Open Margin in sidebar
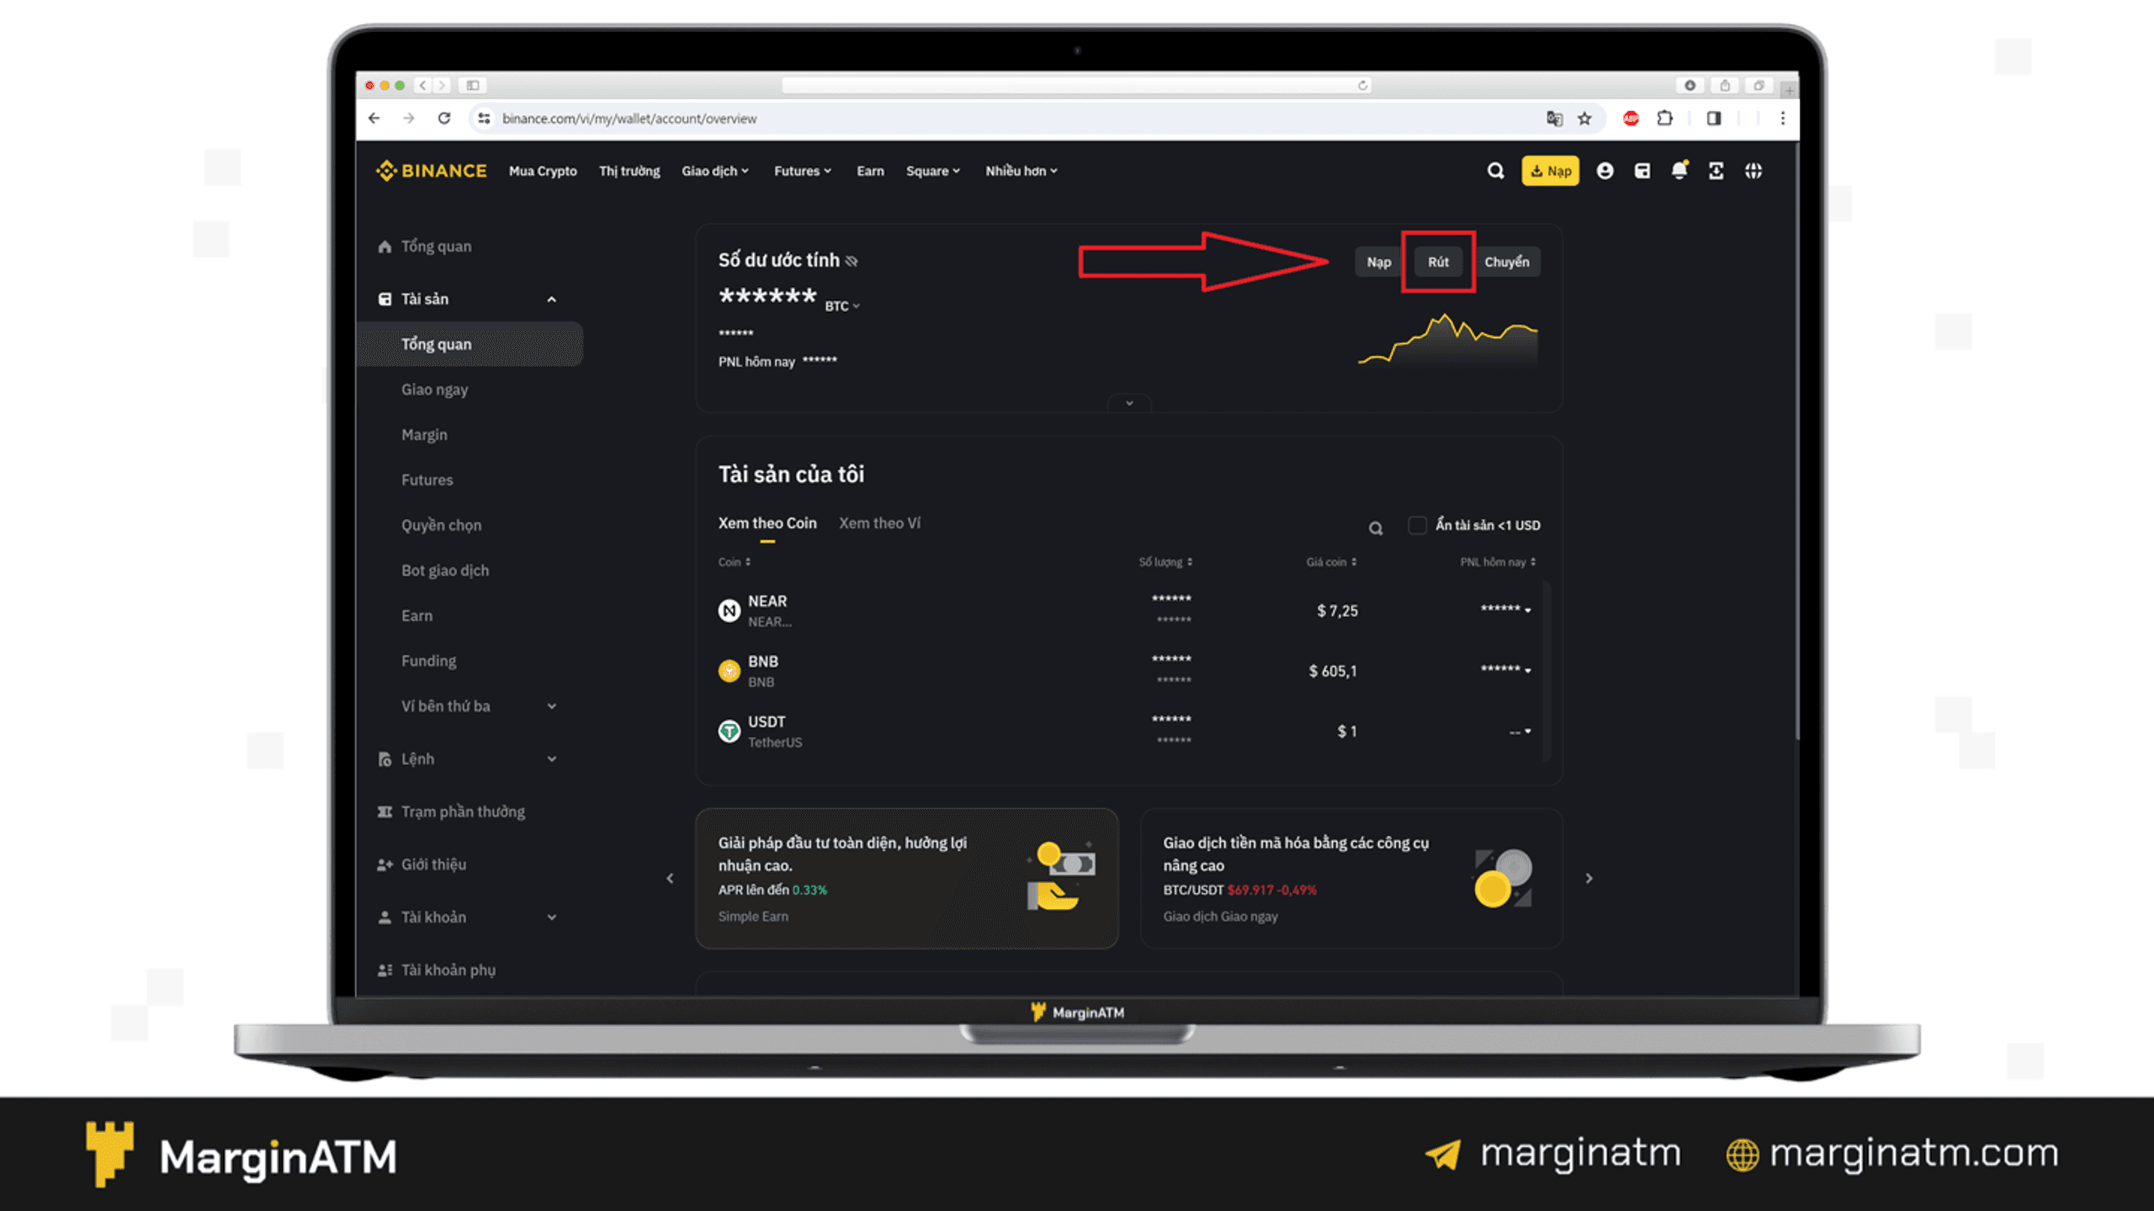2154x1211 pixels. [x=424, y=435]
